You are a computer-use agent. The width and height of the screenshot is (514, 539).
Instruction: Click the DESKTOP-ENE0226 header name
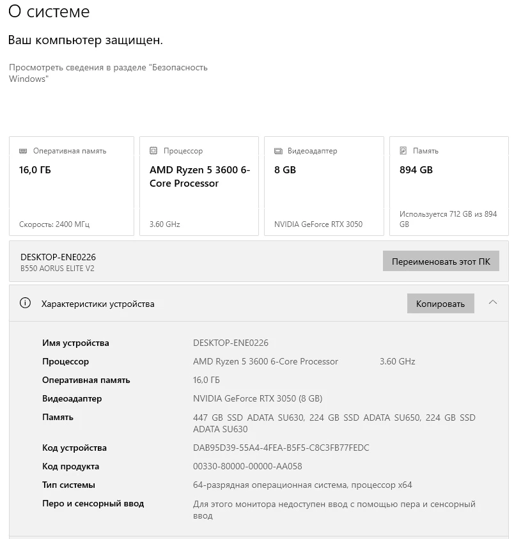(x=58, y=257)
